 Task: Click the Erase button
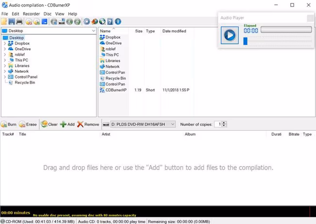[x=28, y=124]
